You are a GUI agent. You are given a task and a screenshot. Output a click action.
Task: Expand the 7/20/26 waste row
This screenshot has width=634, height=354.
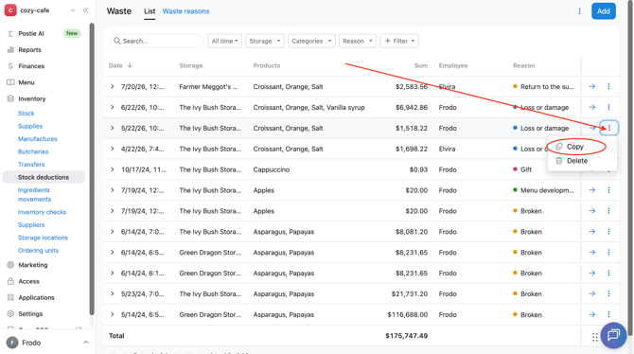coord(113,86)
